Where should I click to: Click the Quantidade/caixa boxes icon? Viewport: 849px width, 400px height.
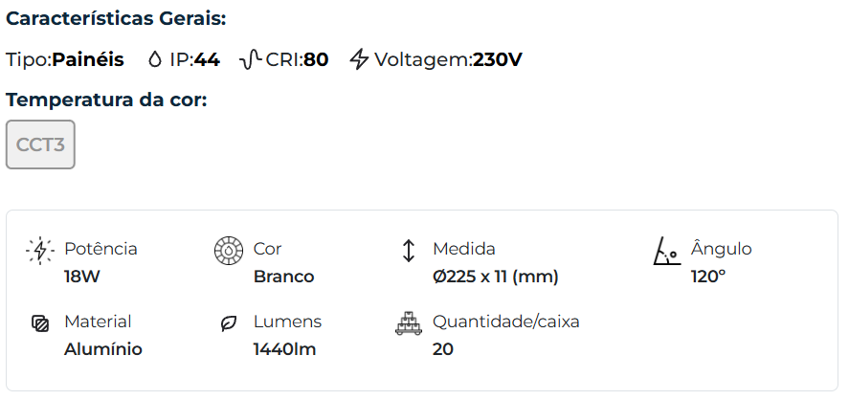click(408, 323)
